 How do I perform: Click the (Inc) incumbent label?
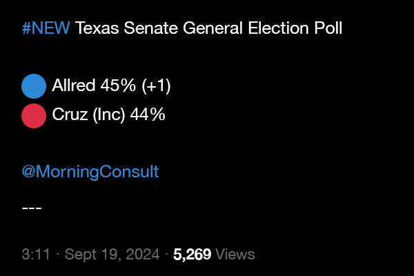click(x=109, y=115)
